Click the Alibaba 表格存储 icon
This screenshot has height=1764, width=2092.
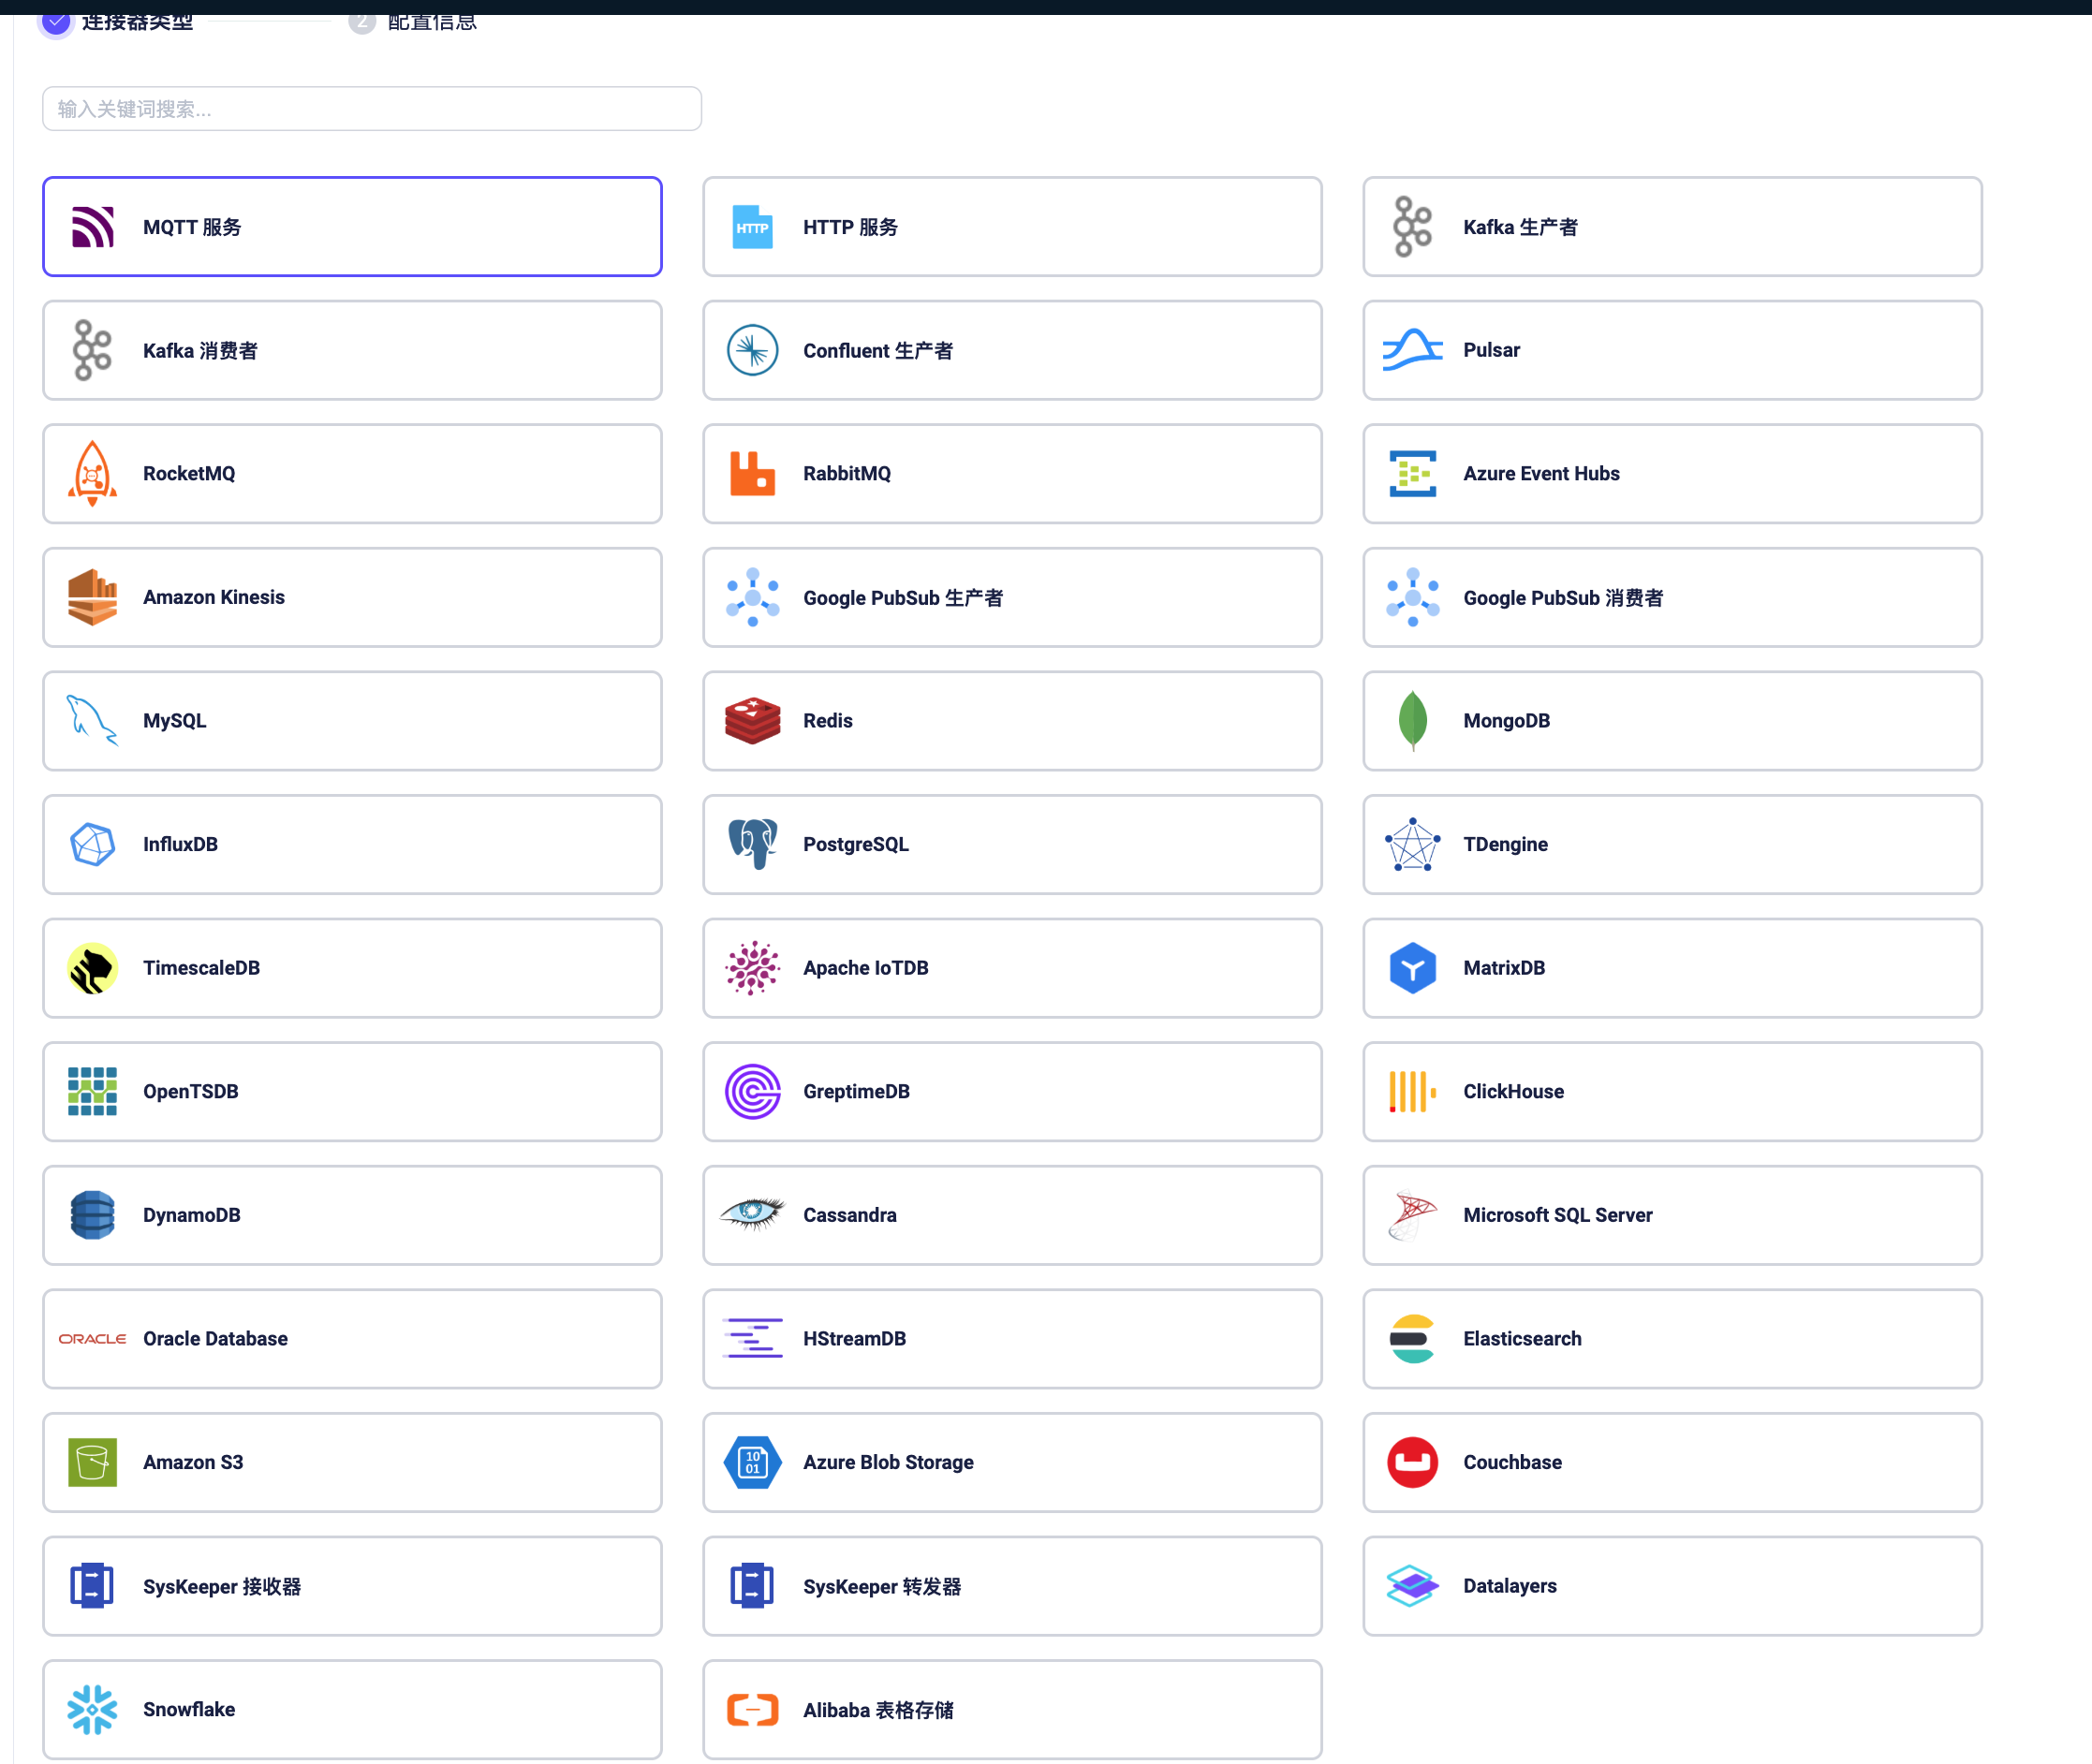tap(752, 1709)
